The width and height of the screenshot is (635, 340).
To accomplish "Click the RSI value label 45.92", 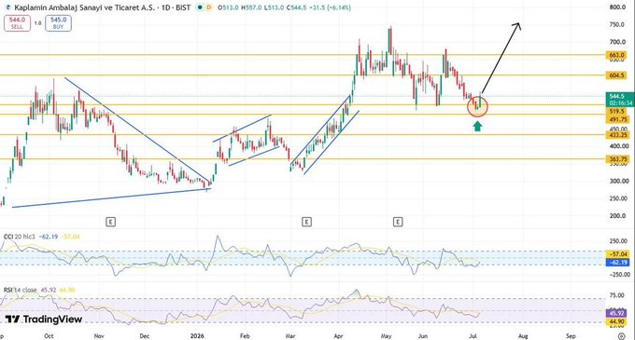I will [x=616, y=313].
